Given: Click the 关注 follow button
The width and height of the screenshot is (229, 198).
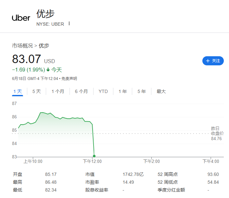Looking at the screenshot, I should (x=213, y=61).
